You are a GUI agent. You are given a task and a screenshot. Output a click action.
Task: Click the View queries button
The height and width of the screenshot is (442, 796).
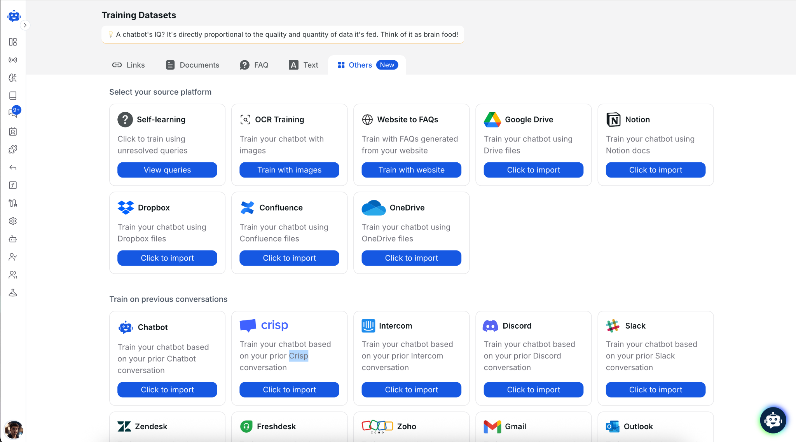[x=167, y=170]
